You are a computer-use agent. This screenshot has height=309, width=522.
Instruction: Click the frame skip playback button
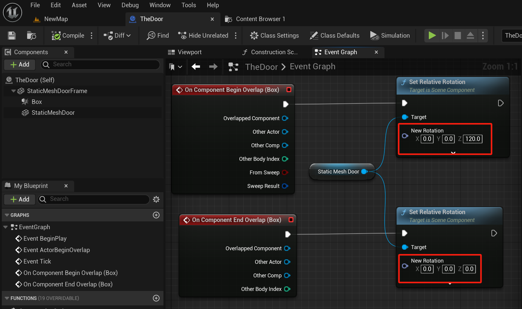click(x=445, y=36)
